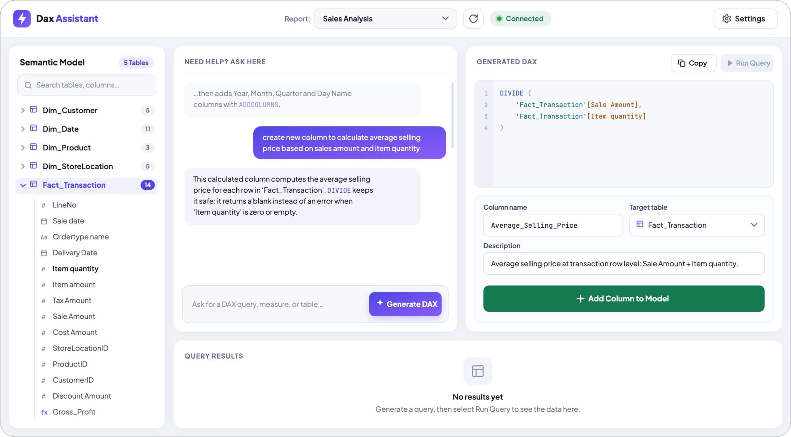Click the hash icon beside Item quantity

pyautogui.click(x=44, y=269)
